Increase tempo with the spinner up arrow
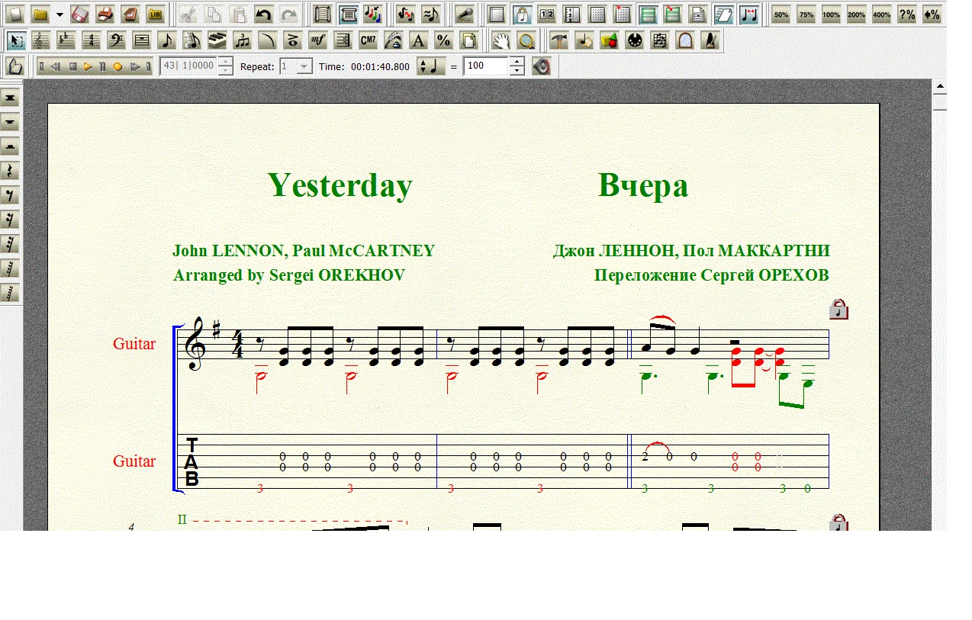Screen dimensions: 972x620 pyautogui.click(x=517, y=62)
